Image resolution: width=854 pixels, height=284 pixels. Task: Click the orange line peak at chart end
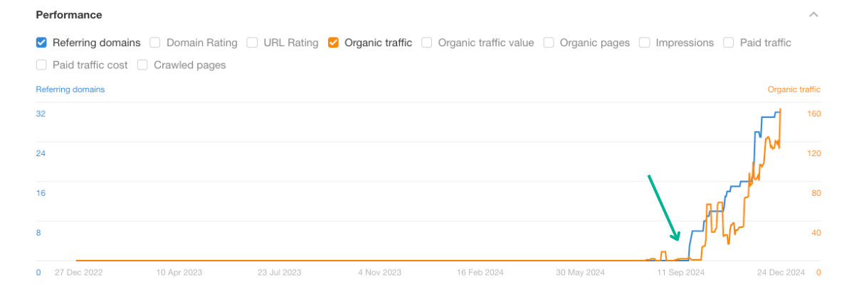(x=781, y=110)
